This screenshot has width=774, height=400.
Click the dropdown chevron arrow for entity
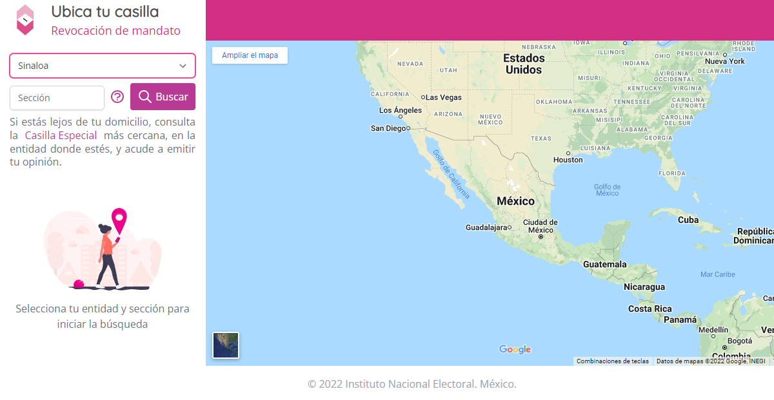click(x=183, y=66)
